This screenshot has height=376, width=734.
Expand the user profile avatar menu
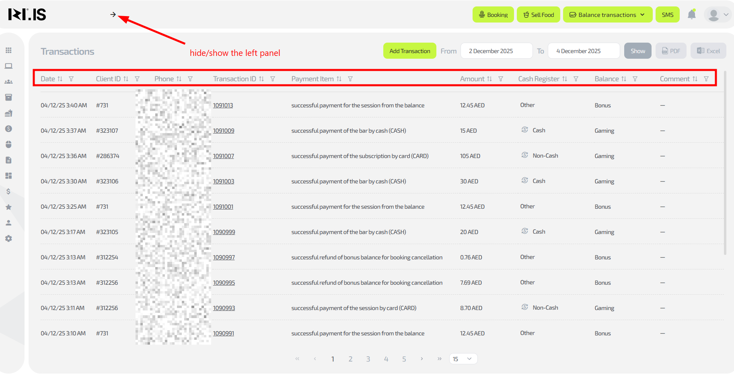coord(718,15)
